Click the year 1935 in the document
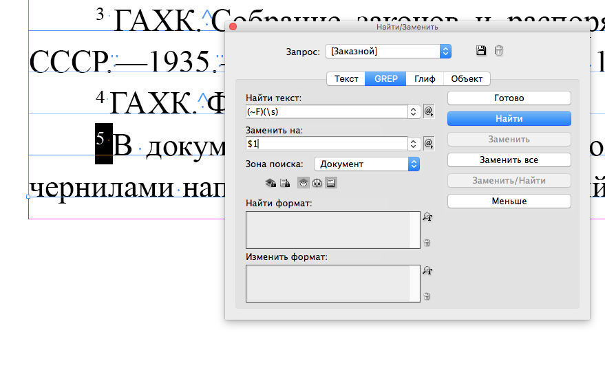 (x=180, y=62)
